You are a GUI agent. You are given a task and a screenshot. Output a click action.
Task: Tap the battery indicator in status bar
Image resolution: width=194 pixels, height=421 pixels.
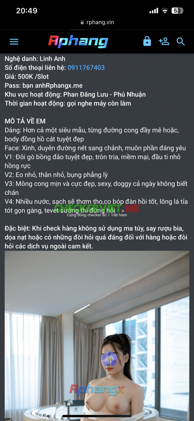tap(178, 11)
